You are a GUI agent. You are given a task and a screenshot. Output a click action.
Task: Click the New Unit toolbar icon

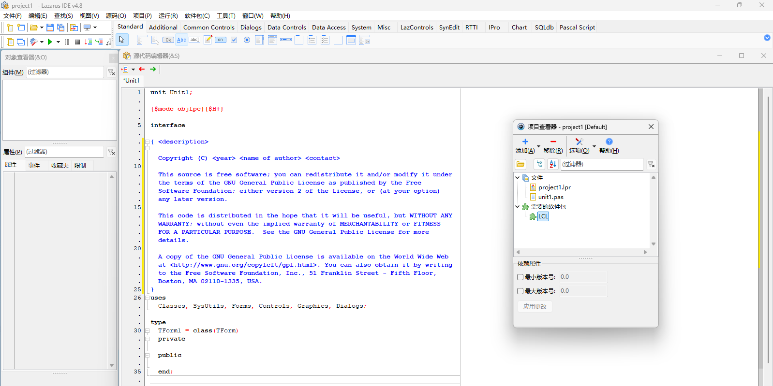(x=10, y=28)
